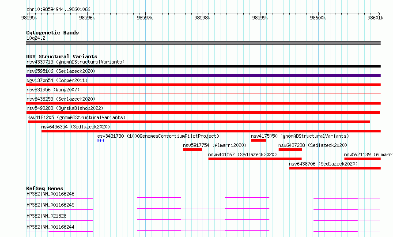Select the red nsv6437288 variant bar
Image resolution: width=393 pixels, height=237 pixels.
click(x=290, y=150)
